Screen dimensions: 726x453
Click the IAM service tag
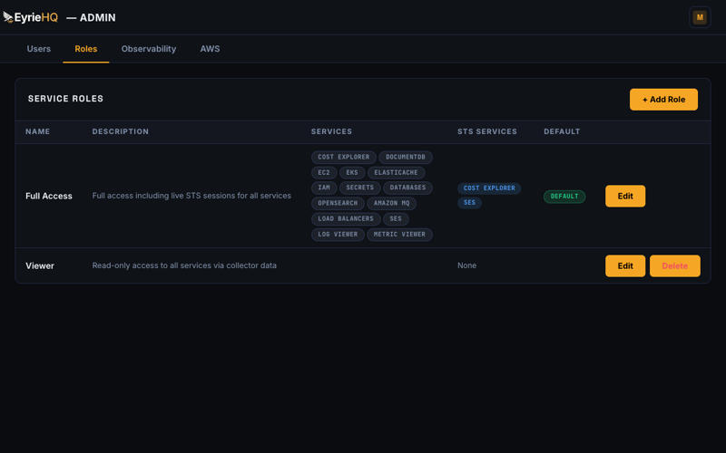pyautogui.click(x=324, y=188)
